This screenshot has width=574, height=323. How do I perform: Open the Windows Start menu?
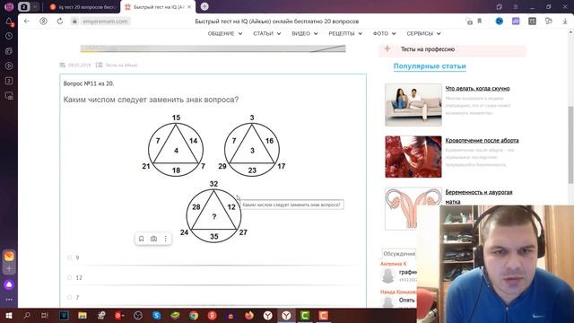coord(8,315)
